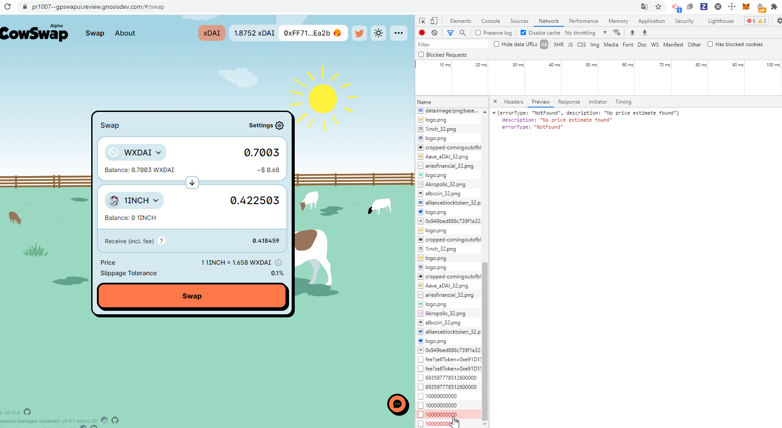
Task: Show Receive incl. fee help tooltip
Action: click(161, 241)
